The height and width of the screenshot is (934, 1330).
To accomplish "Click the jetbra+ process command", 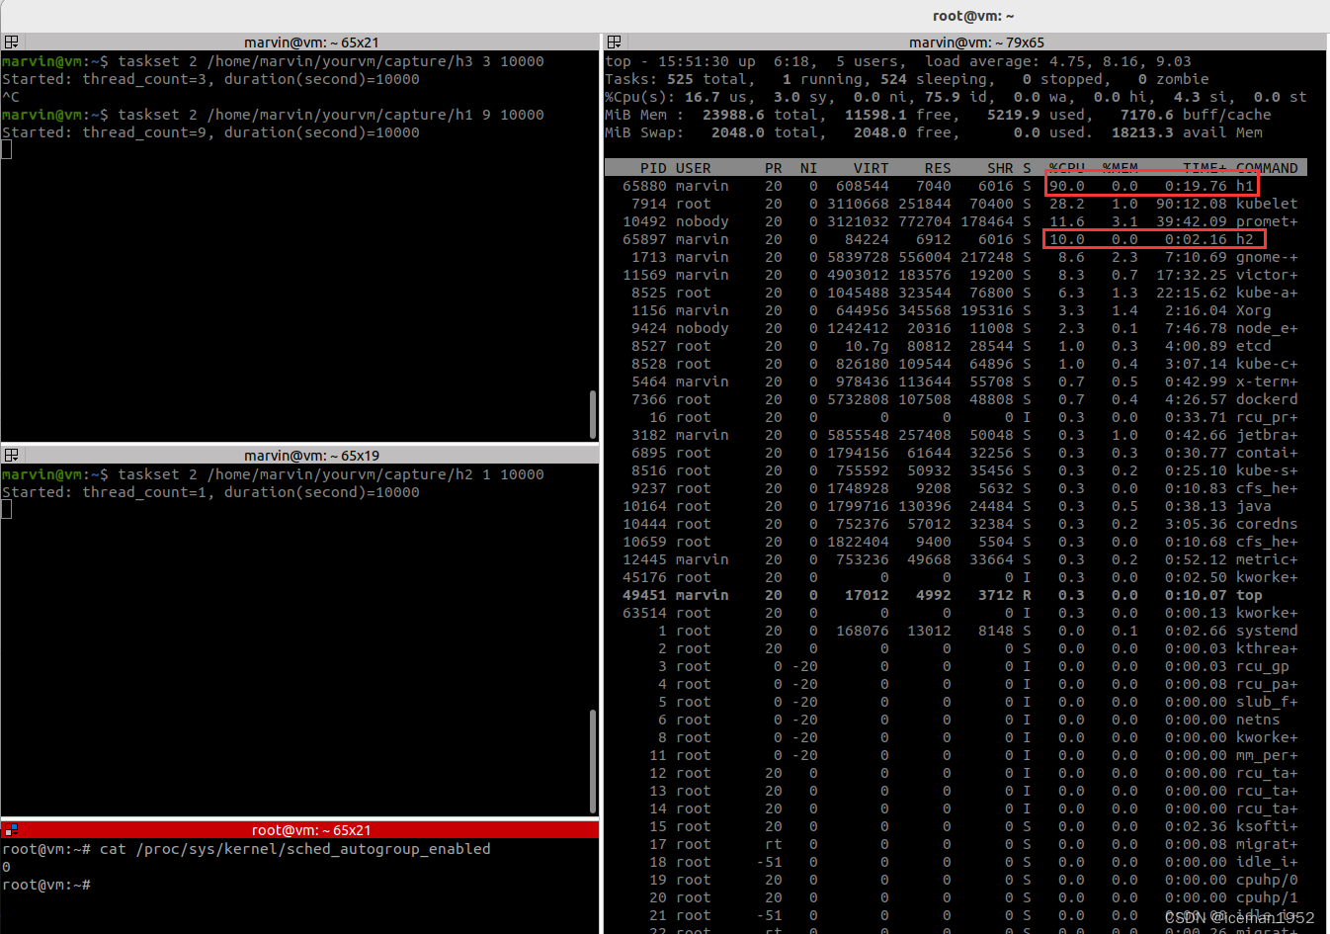I will 1267,435.
